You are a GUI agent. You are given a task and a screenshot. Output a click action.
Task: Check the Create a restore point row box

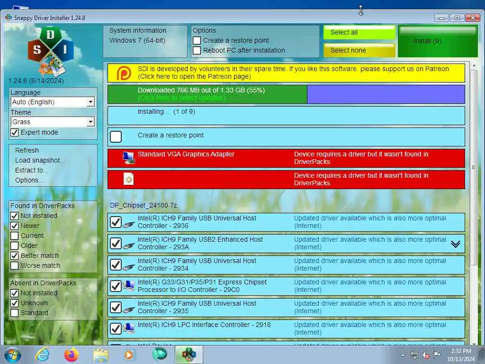(x=116, y=136)
